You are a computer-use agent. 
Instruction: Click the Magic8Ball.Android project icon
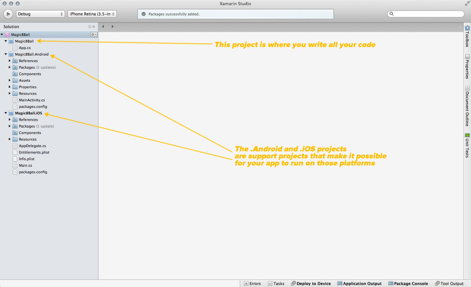point(11,54)
